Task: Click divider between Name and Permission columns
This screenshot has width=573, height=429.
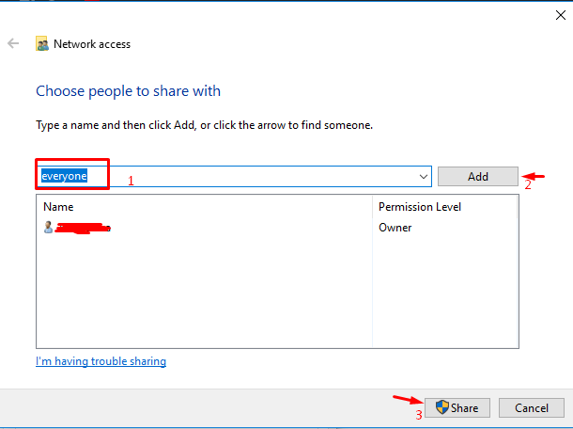Action: [372, 207]
